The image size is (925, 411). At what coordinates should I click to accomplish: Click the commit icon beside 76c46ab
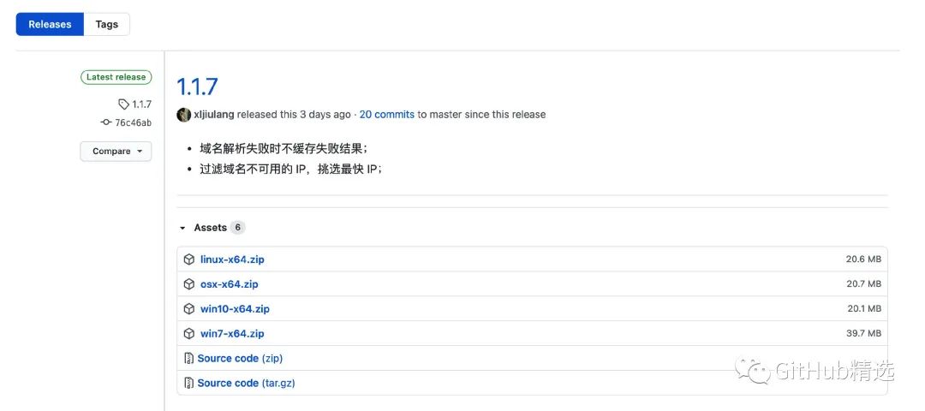coord(106,122)
